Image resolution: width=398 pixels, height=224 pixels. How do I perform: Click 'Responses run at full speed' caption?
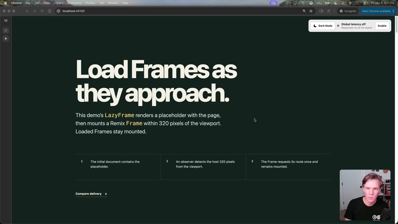tap(357, 28)
